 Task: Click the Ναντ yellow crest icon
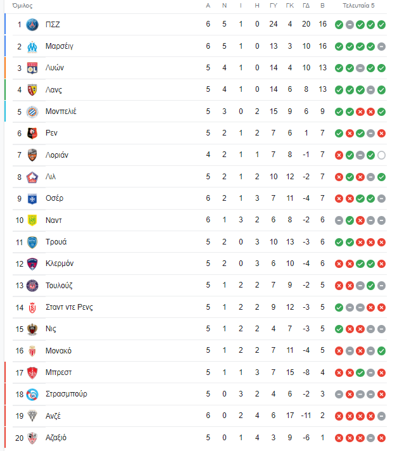pos(32,220)
